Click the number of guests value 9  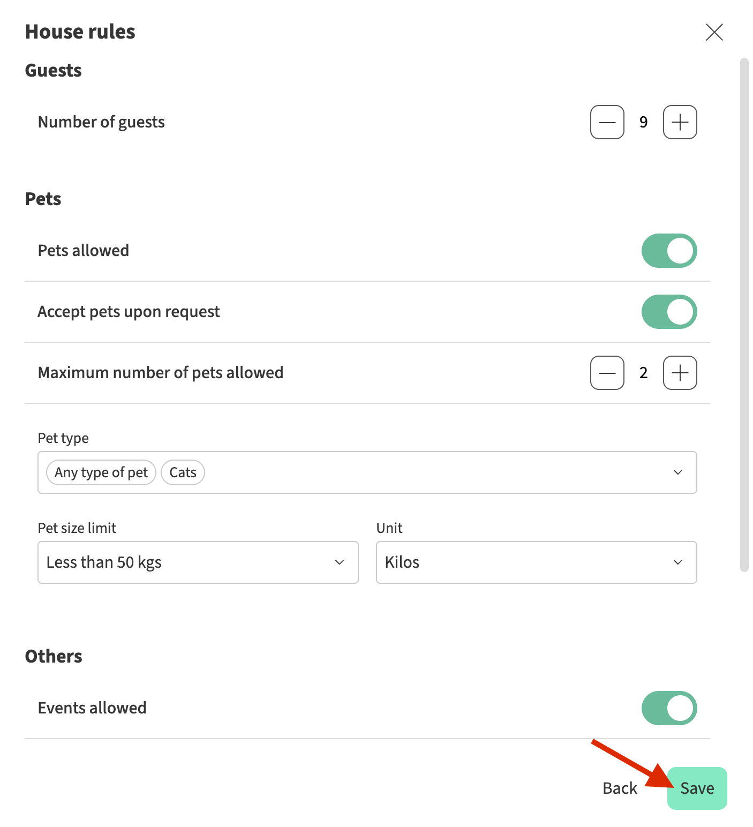click(643, 122)
